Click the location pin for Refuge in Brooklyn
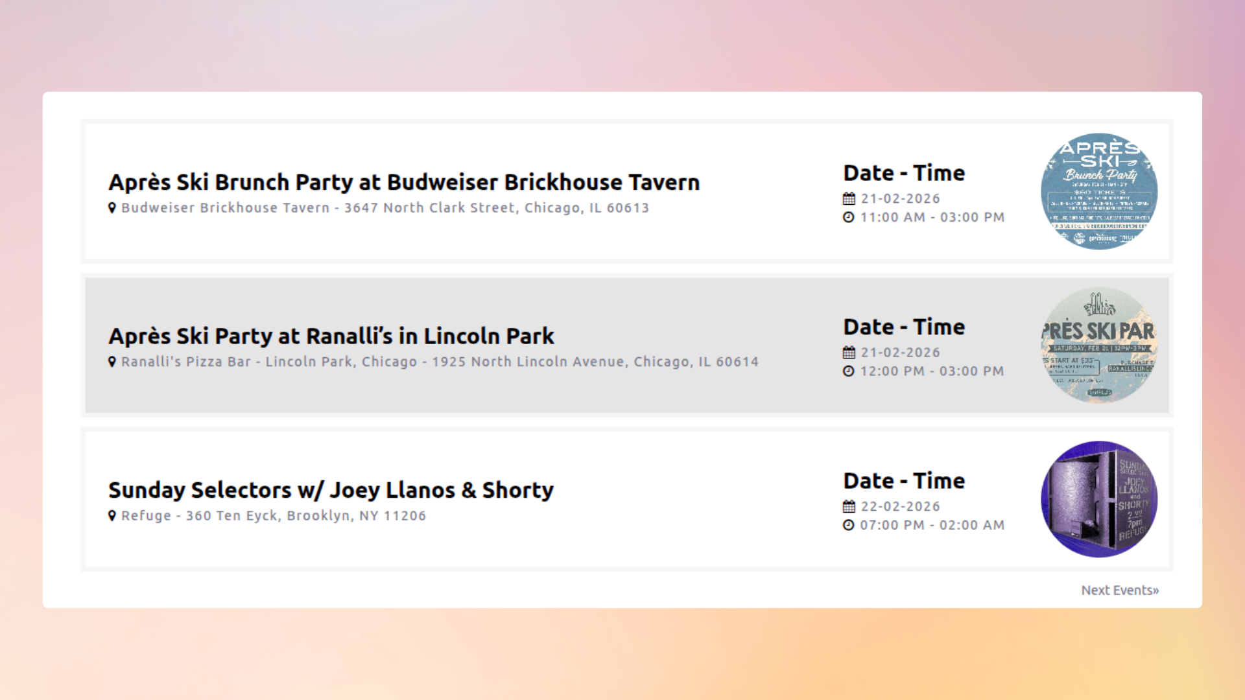The width and height of the screenshot is (1245, 700). click(112, 515)
